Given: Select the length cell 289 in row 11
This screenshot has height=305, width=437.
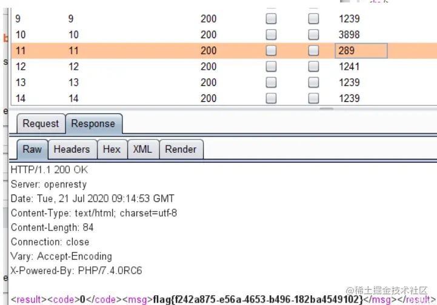Looking at the screenshot, I should (361, 51).
